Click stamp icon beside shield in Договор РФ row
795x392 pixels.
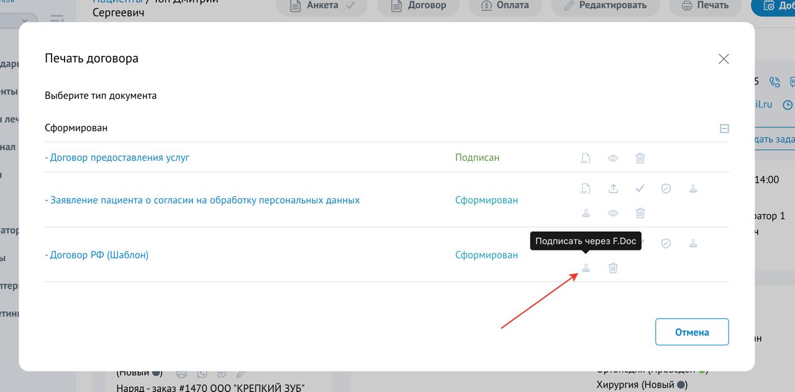pos(693,244)
